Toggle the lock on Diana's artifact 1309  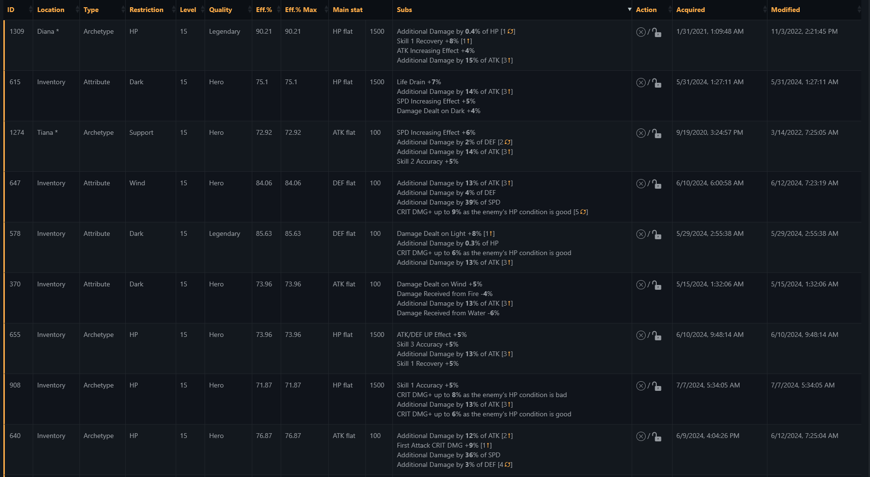click(x=657, y=32)
